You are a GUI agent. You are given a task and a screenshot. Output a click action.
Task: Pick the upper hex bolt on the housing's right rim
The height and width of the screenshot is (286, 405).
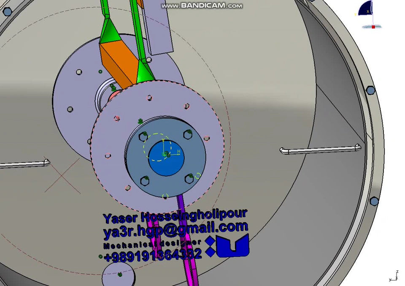pos(370,90)
